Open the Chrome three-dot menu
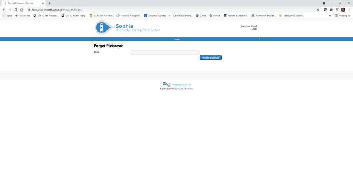Viewport: 353px width, 191px height. [x=349, y=10]
